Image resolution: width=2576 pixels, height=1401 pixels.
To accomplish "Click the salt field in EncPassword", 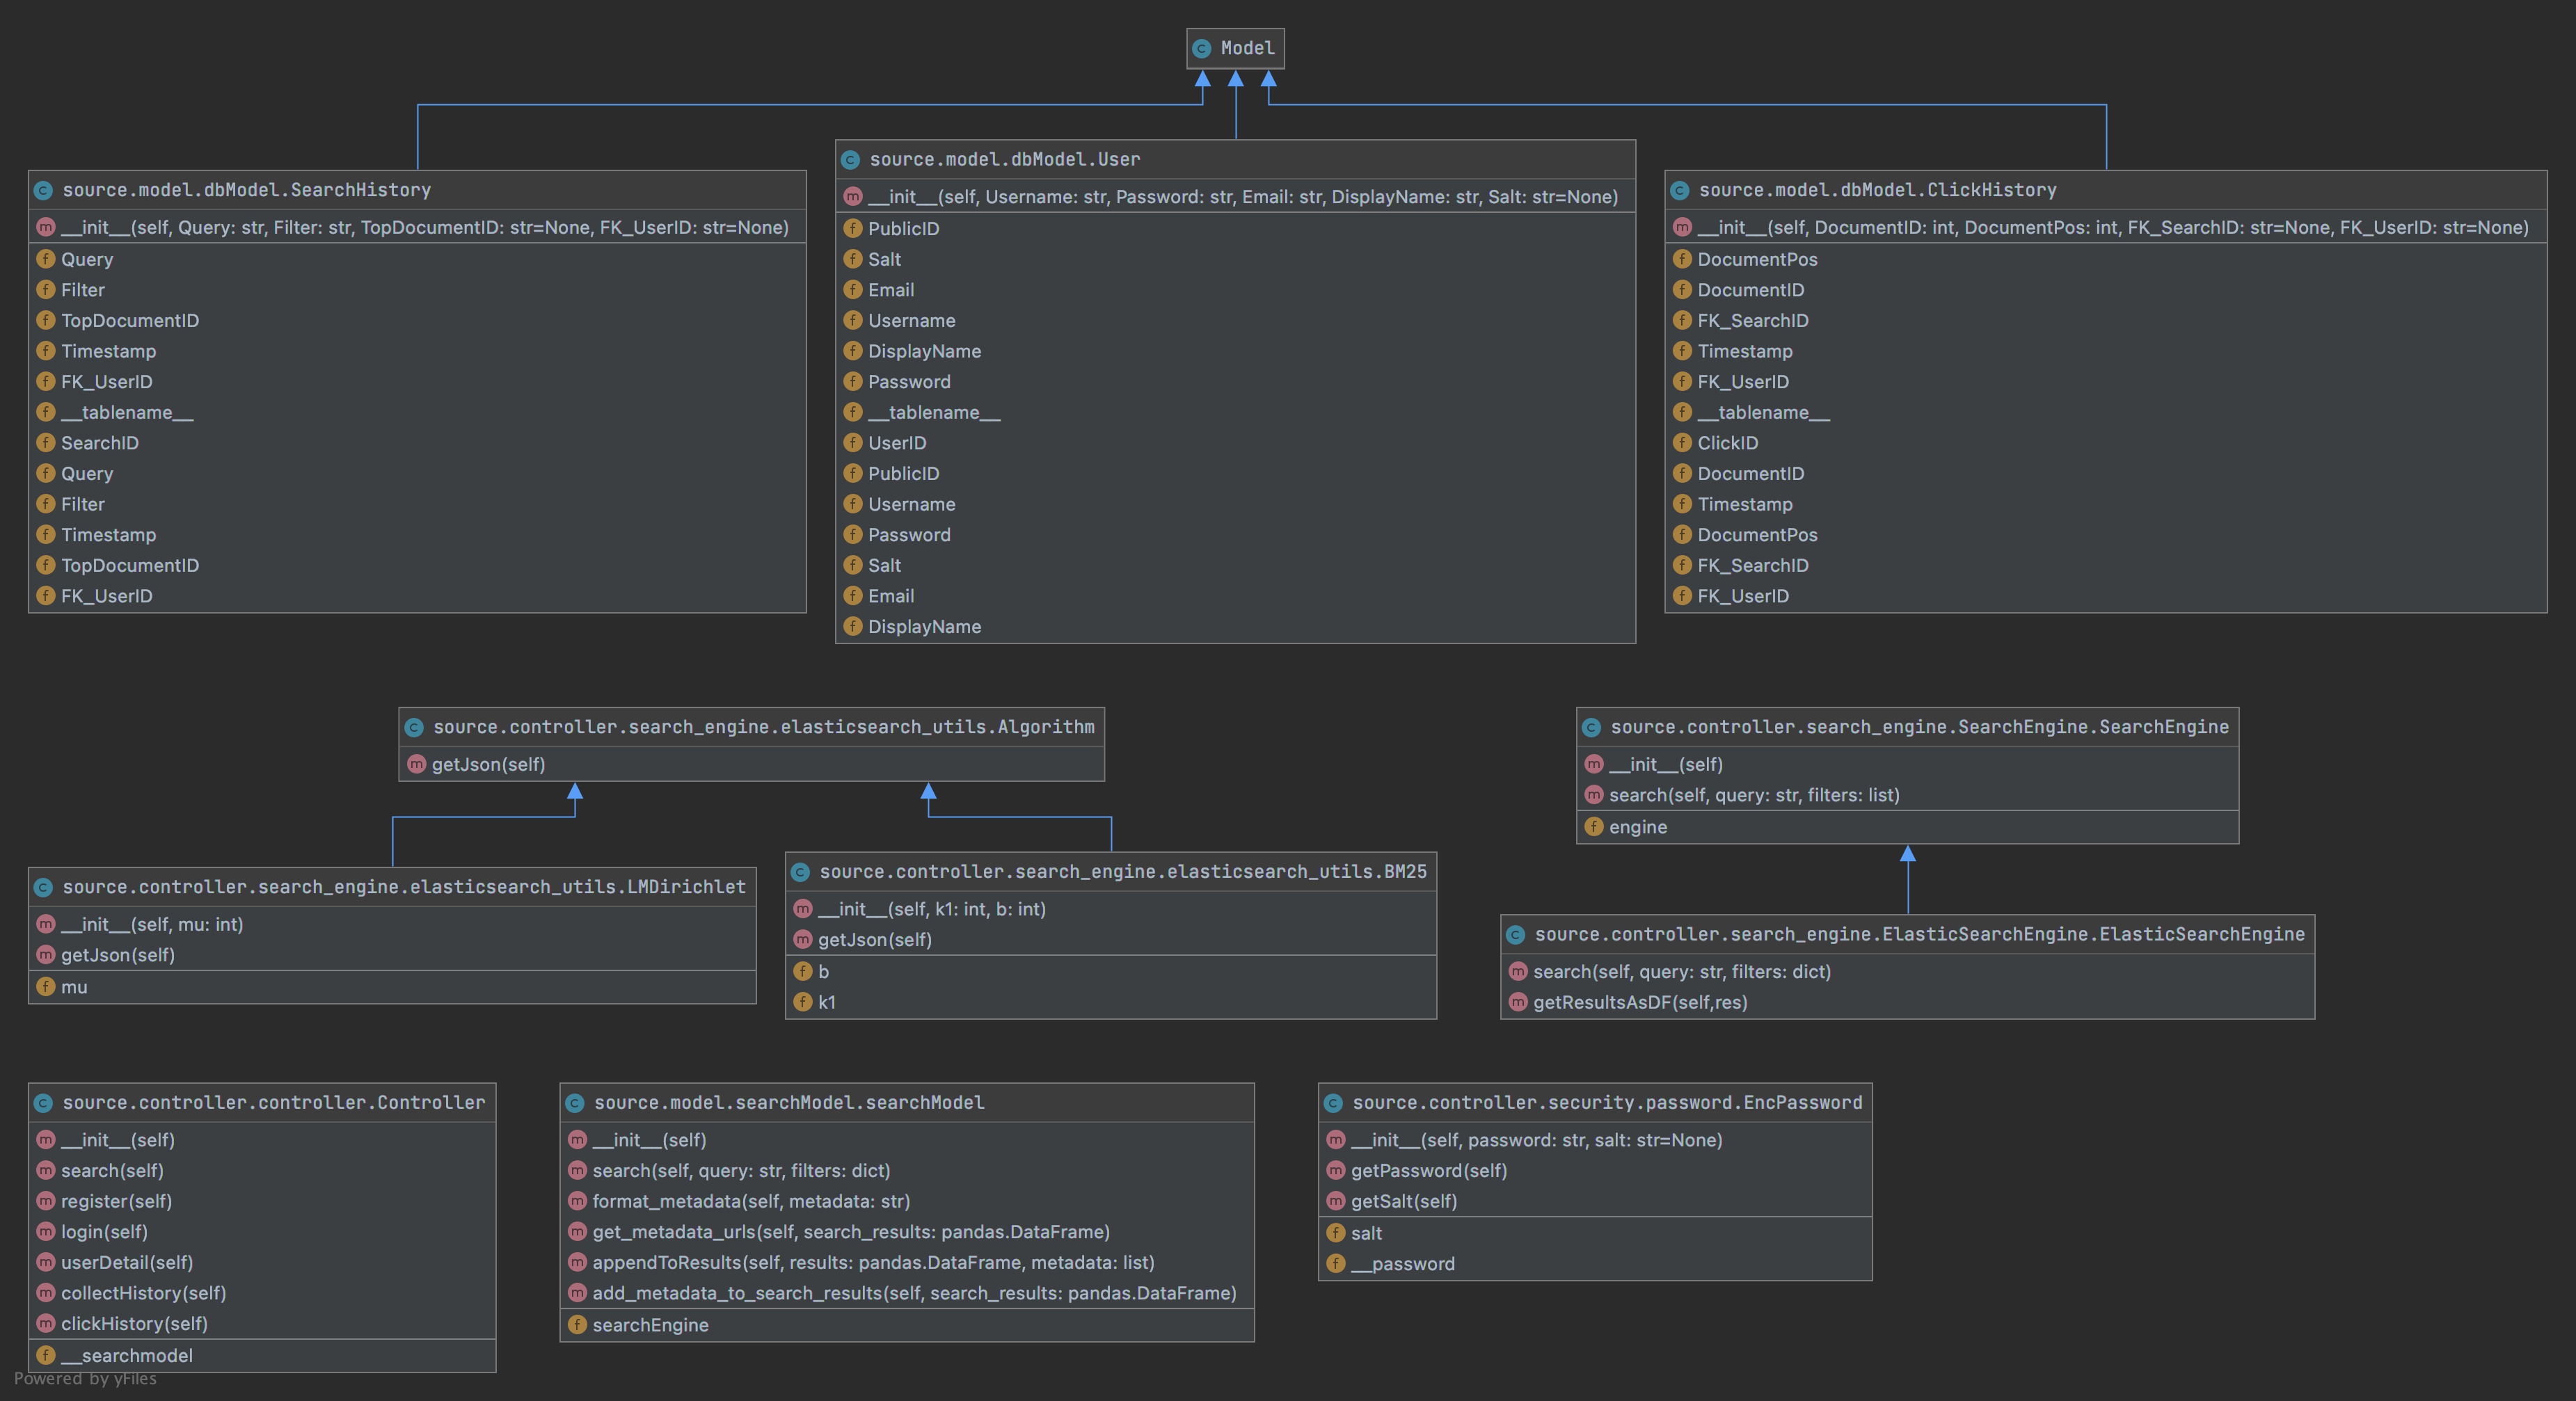I will coord(1366,1233).
